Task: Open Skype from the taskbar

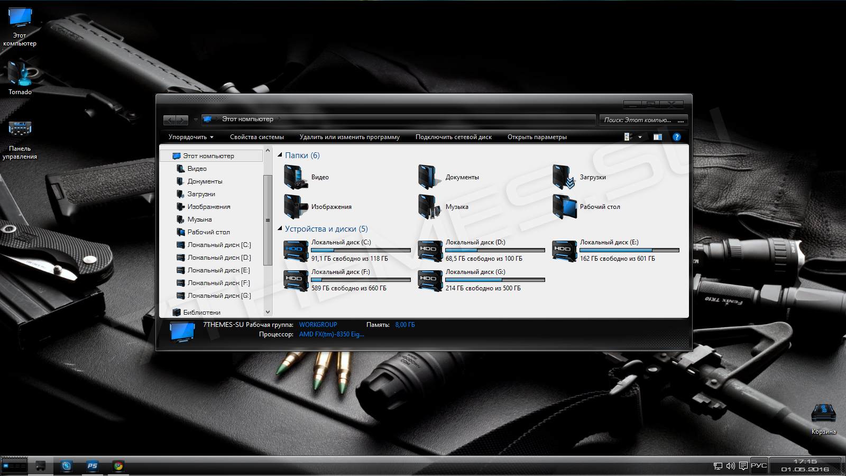Action: [67, 466]
